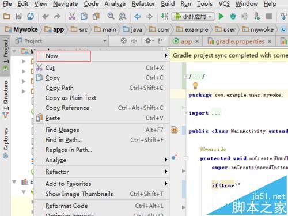
Task: Click the Make Project build icon
Action: point(164,16)
